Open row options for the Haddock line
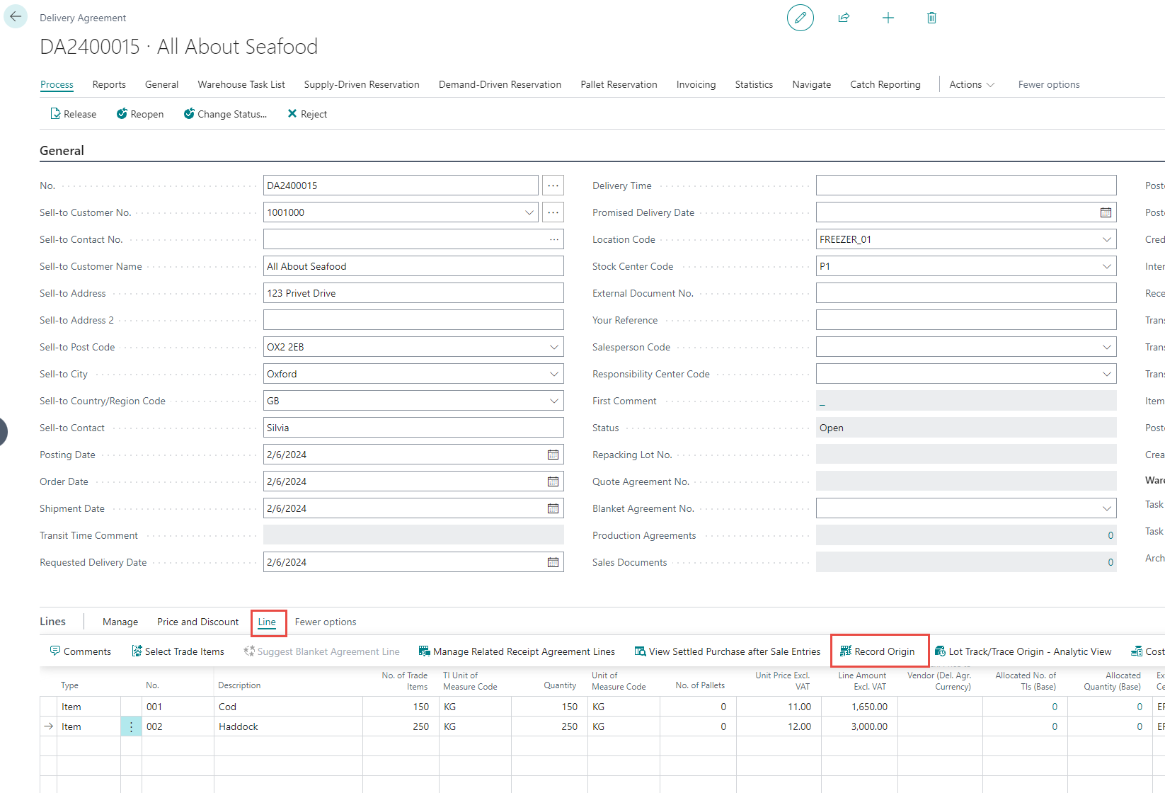Viewport: 1165px width, 793px height. pyautogui.click(x=131, y=726)
